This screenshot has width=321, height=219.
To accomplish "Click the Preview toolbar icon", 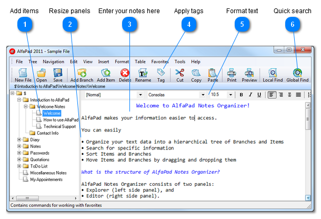I will [x=249, y=73].
